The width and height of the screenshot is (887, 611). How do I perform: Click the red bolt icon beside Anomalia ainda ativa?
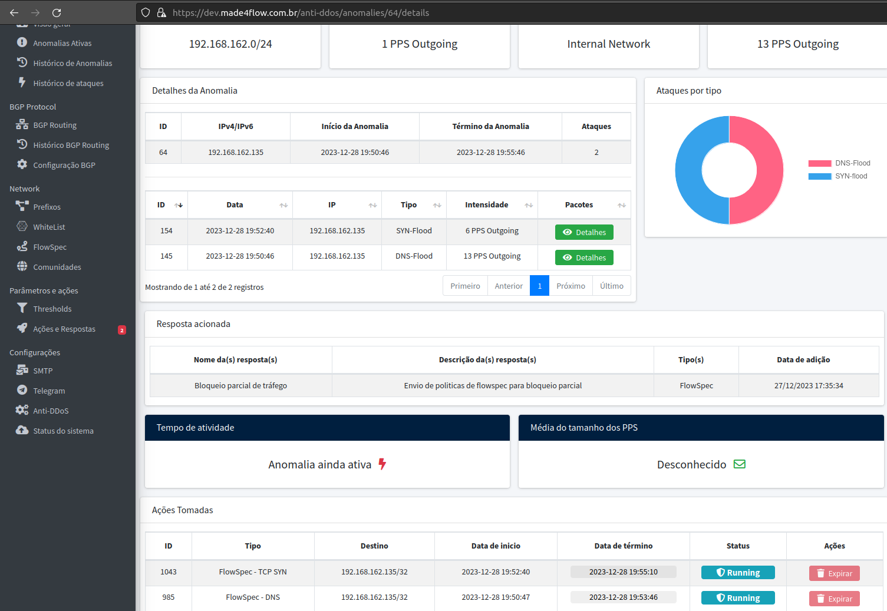(382, 464)
